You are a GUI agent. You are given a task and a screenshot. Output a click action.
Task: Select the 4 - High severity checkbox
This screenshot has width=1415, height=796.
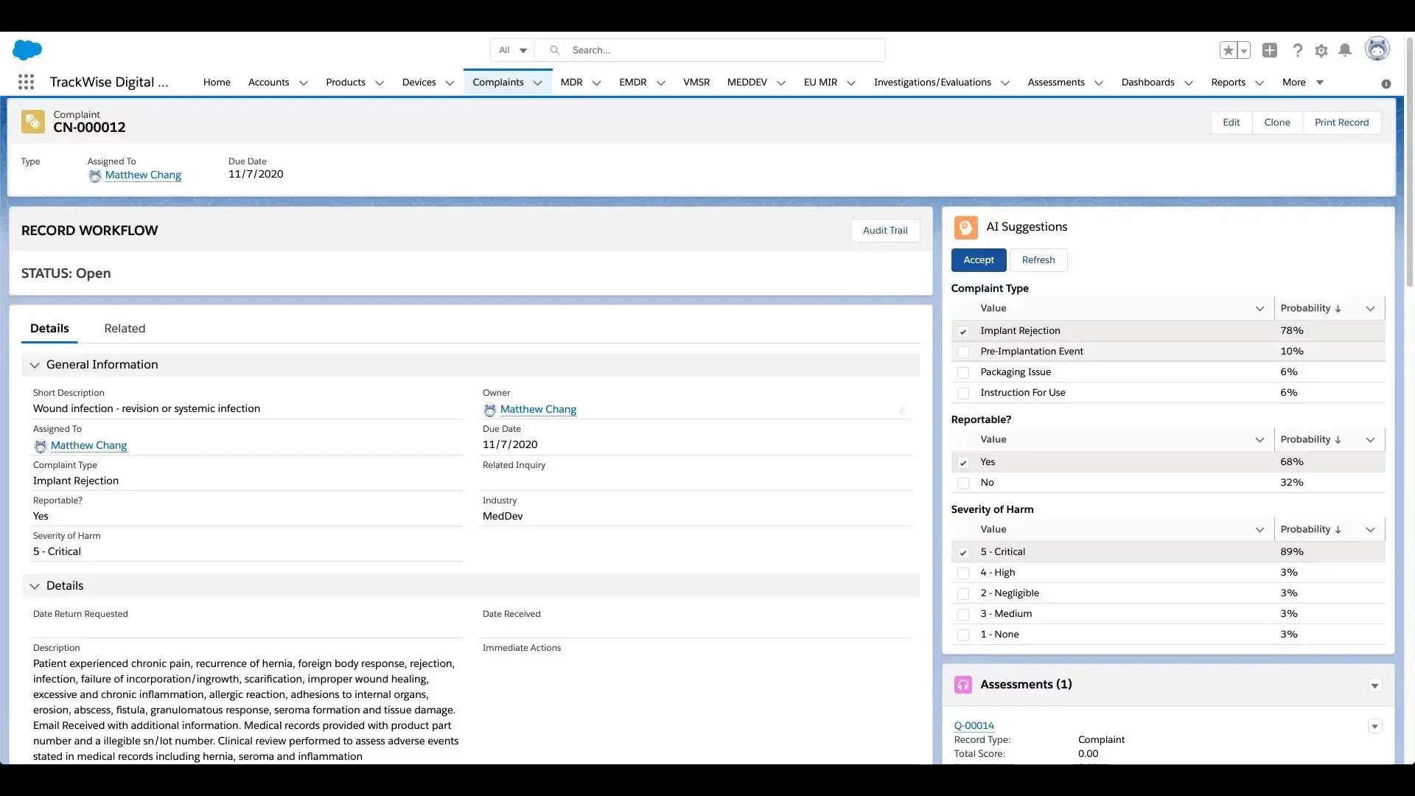tap(963, 573)
